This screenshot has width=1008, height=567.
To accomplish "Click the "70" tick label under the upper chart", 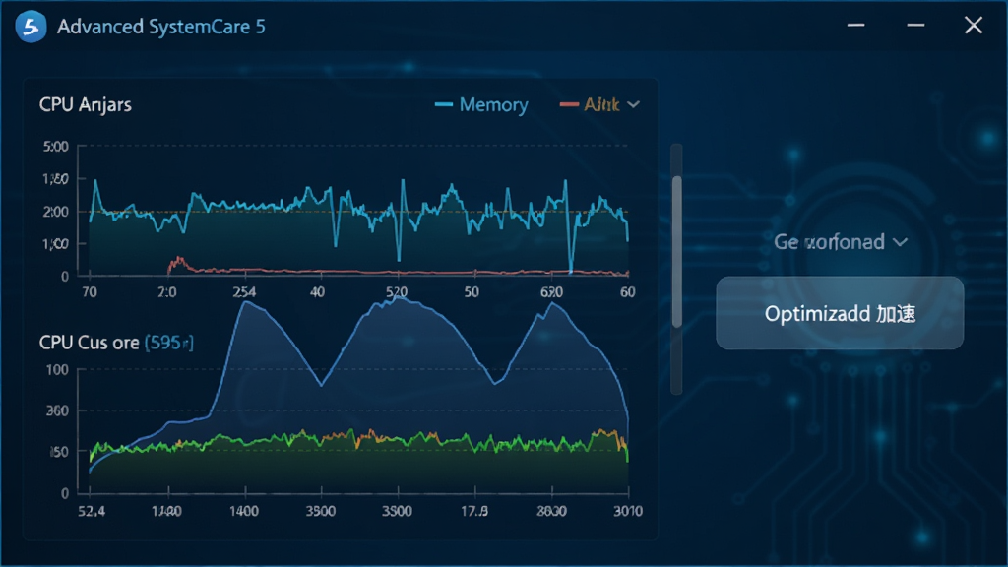I will coord(90,292).
